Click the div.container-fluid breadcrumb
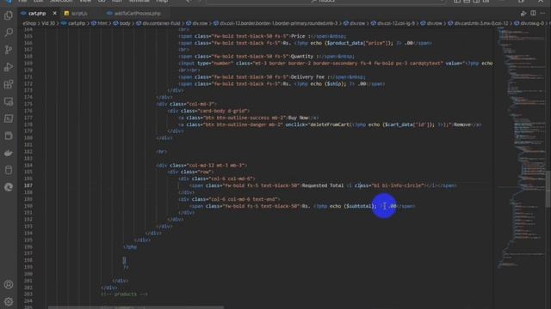 click(161, 23)
